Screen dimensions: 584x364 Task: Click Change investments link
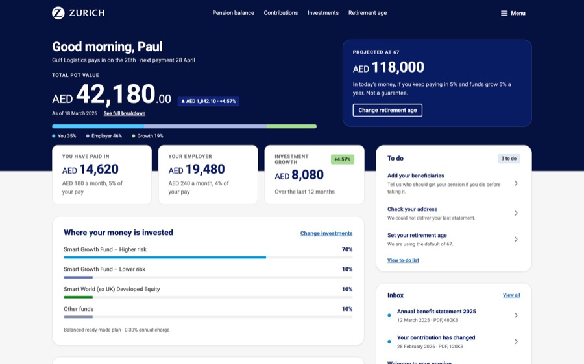(x=326, y=233)
